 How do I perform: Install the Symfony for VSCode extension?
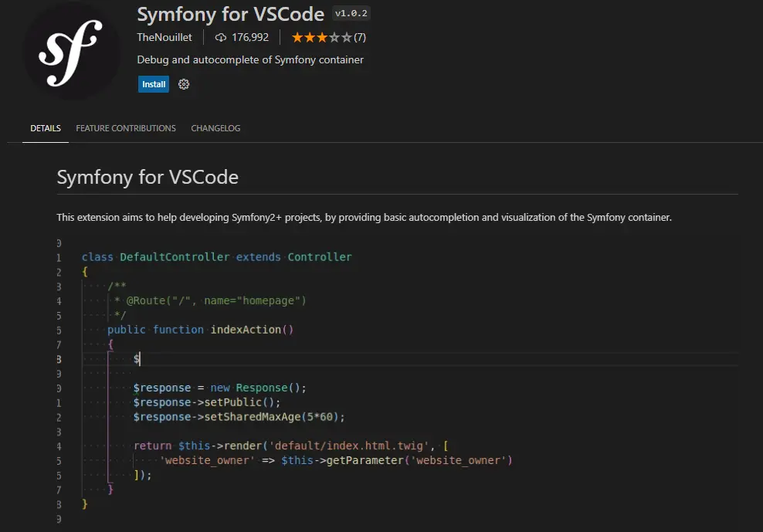(x=153, y=84)
